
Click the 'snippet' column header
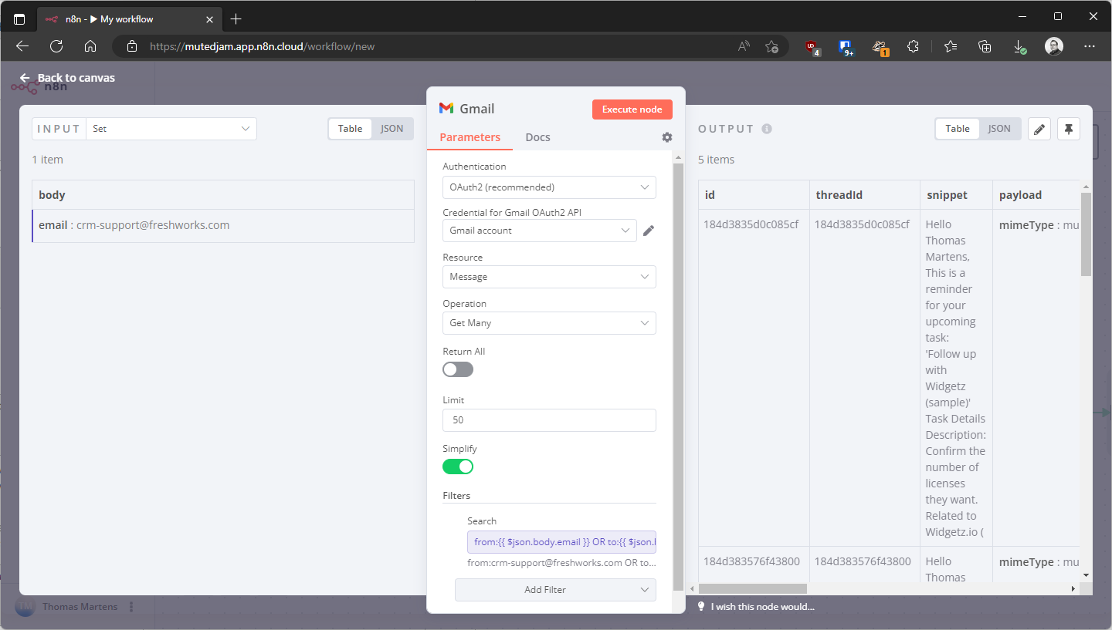(x=956, y=195)
